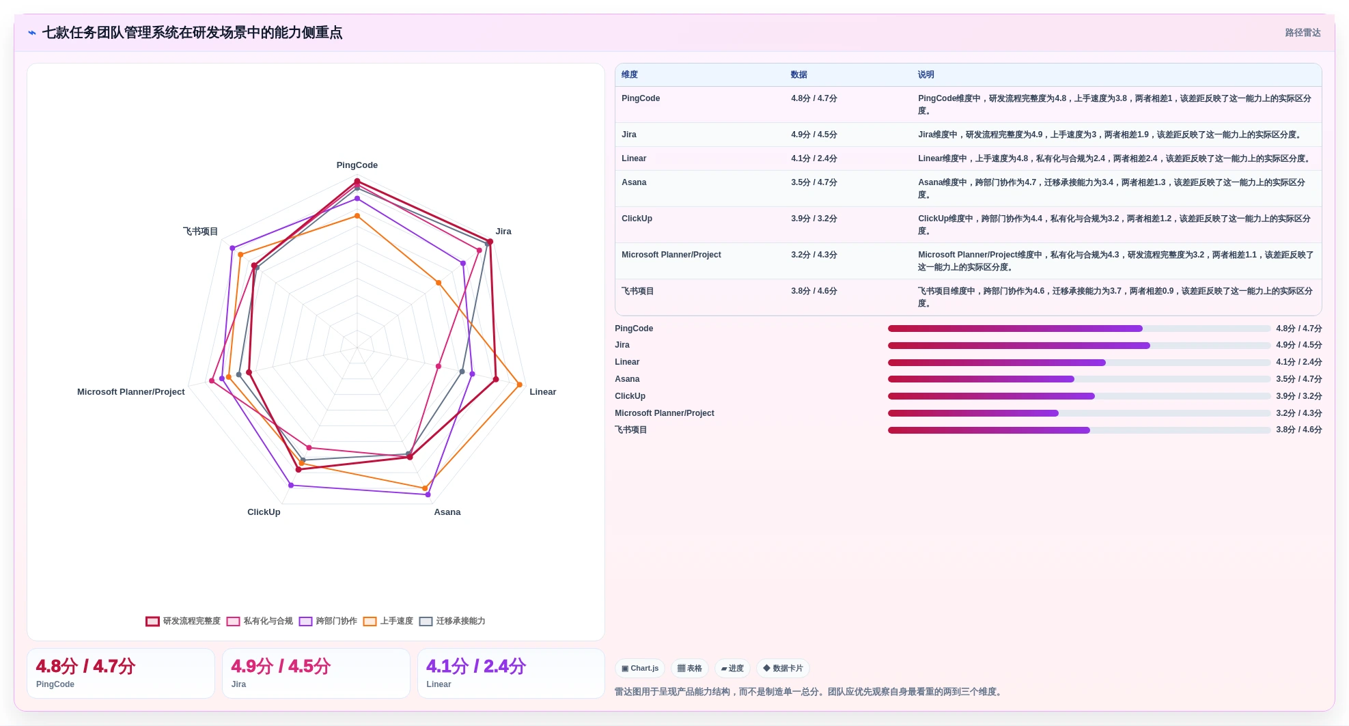The width and height of the screenshot is (1349, 726).
Task: Open the PingCode 4.8分 / 4.7分 summary card
Action: pos(121,673)
